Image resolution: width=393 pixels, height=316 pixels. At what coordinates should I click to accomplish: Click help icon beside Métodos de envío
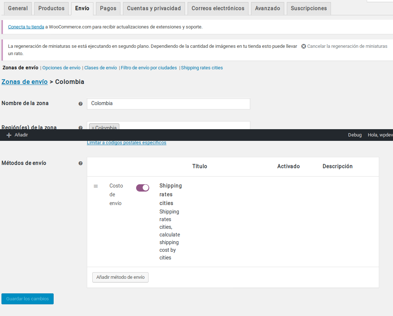point(80,163)
